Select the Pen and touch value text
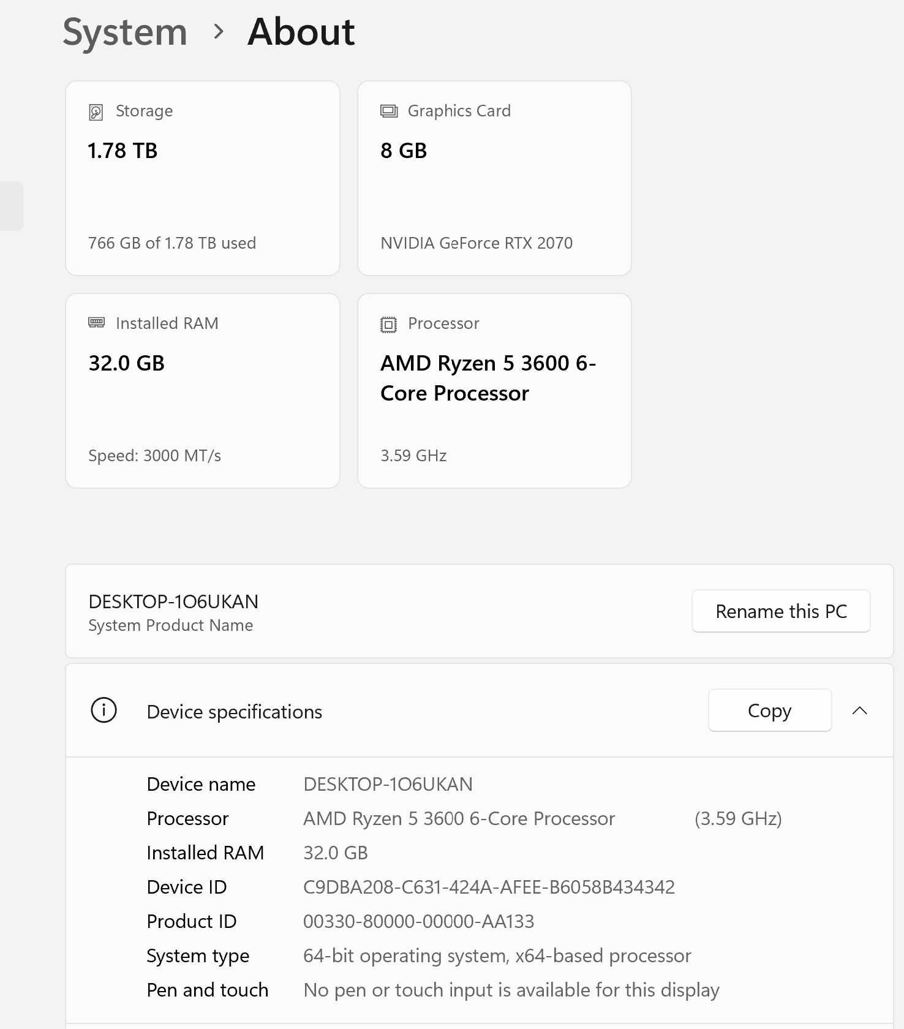The height and width of the screenshot is (1029, 904). coord(511,990)
